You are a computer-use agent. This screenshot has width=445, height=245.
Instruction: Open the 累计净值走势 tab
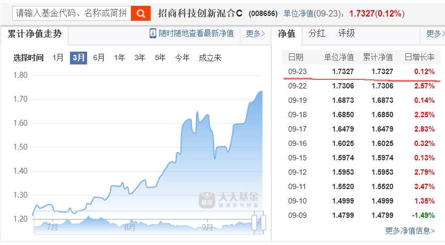pyautogui.click(x=34, y=34)
